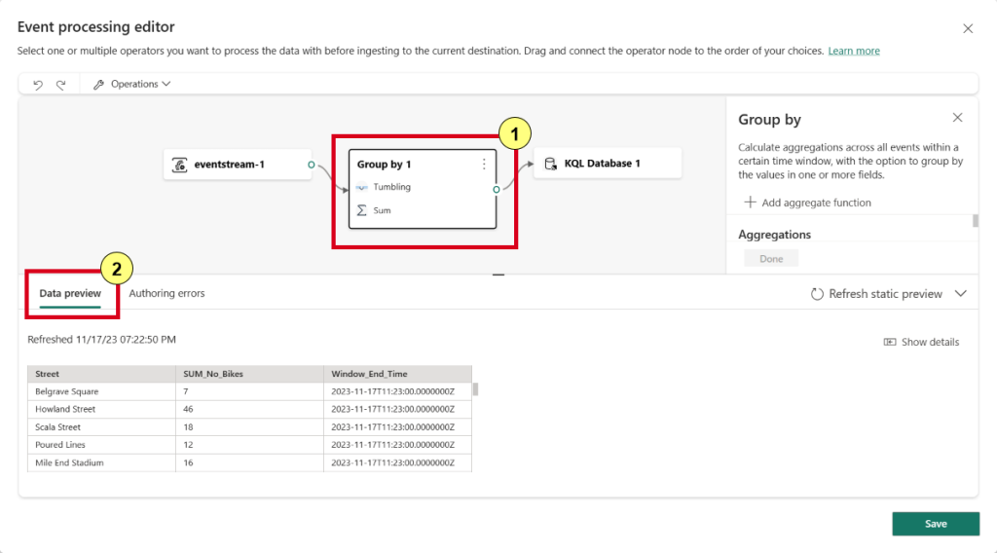
Task: Undo the last editor action
Action: pos(38,85)
